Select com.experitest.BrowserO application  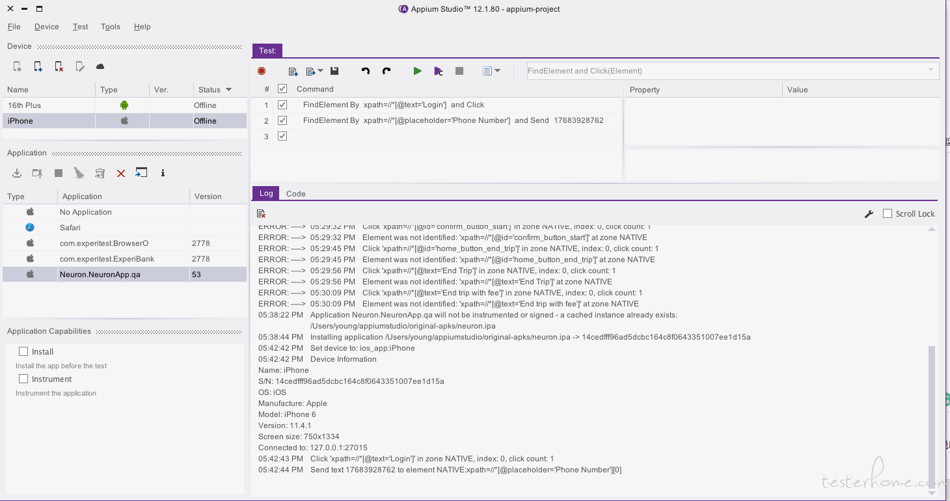[125, 243]
